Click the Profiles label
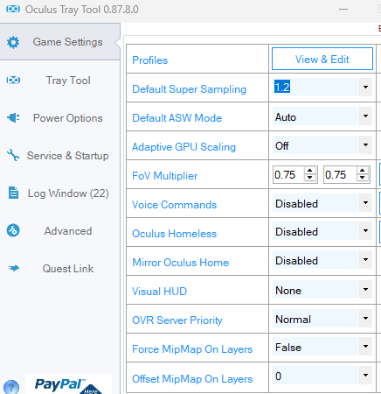 [x=150, y=60]
